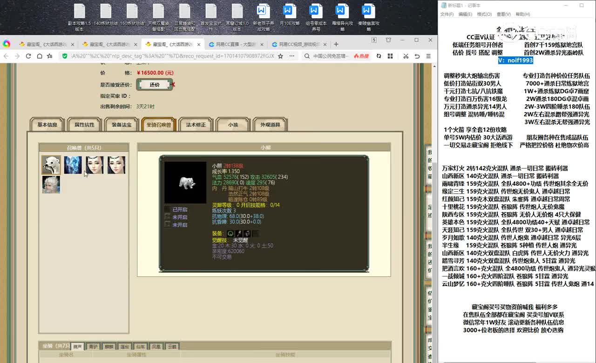Open Notepad 编辑(E) menu
Image resolution: width=596 pixels, height=363 pixels.
(465, 14)
